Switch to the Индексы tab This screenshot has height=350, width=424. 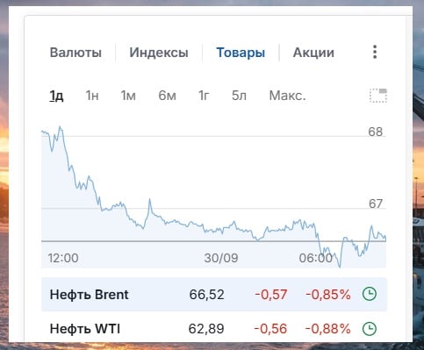[x=159, y=53]
